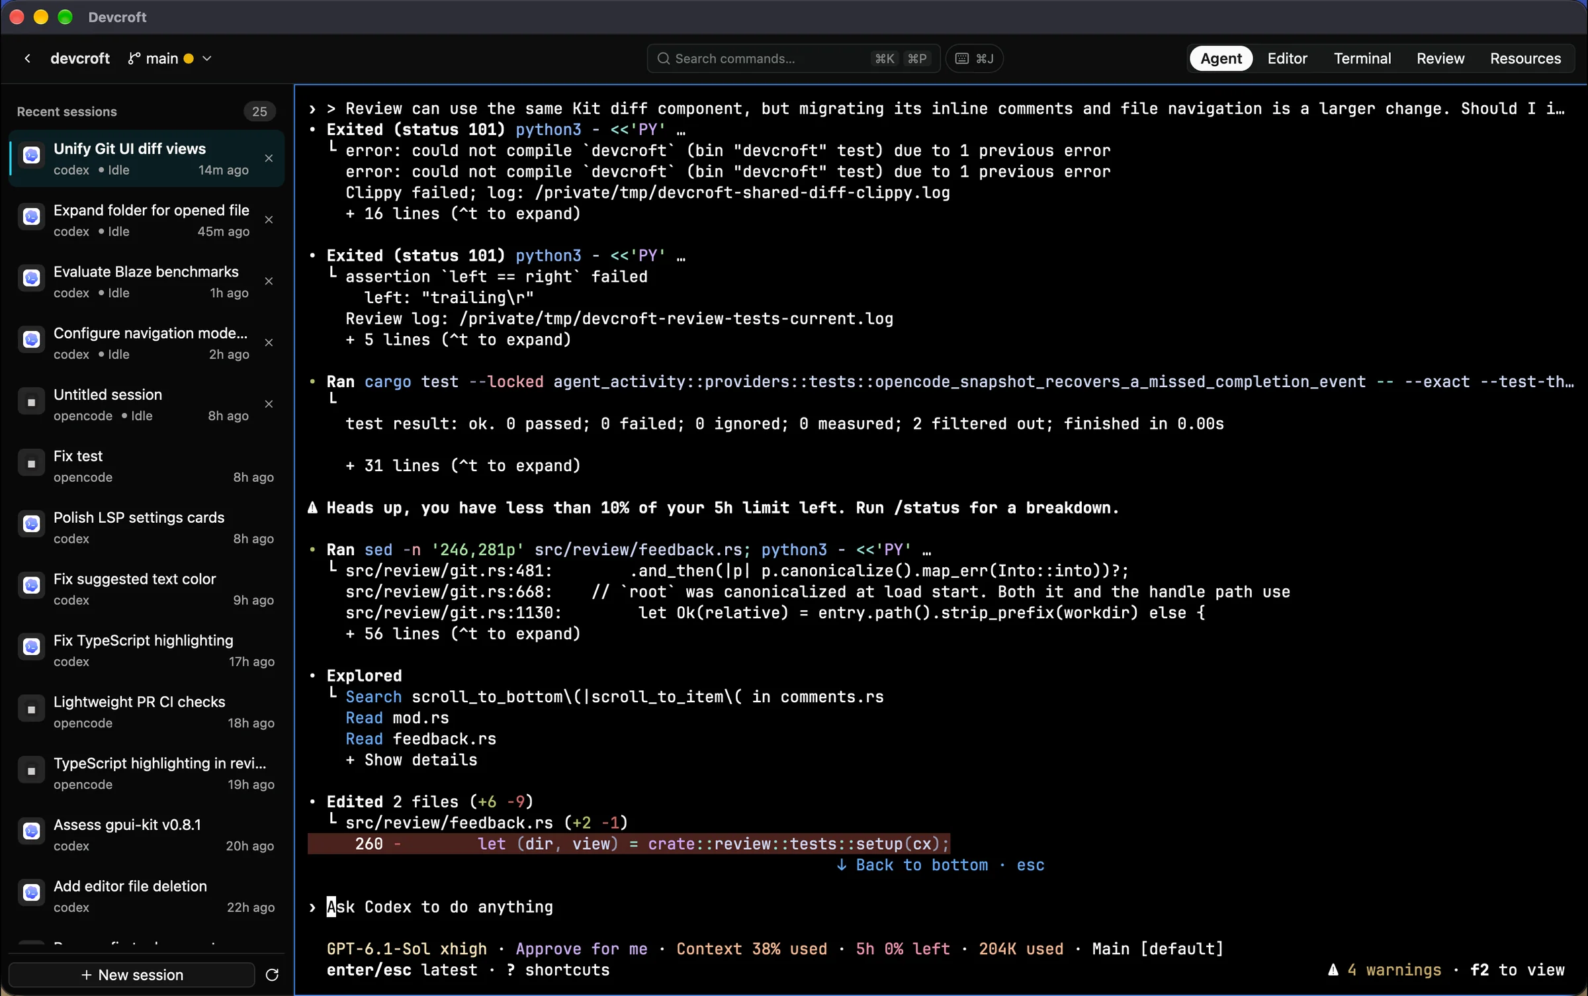Expand the + 16 lines collapsed output
Viewport: 1588px width, 996px height.
point(463,214)
